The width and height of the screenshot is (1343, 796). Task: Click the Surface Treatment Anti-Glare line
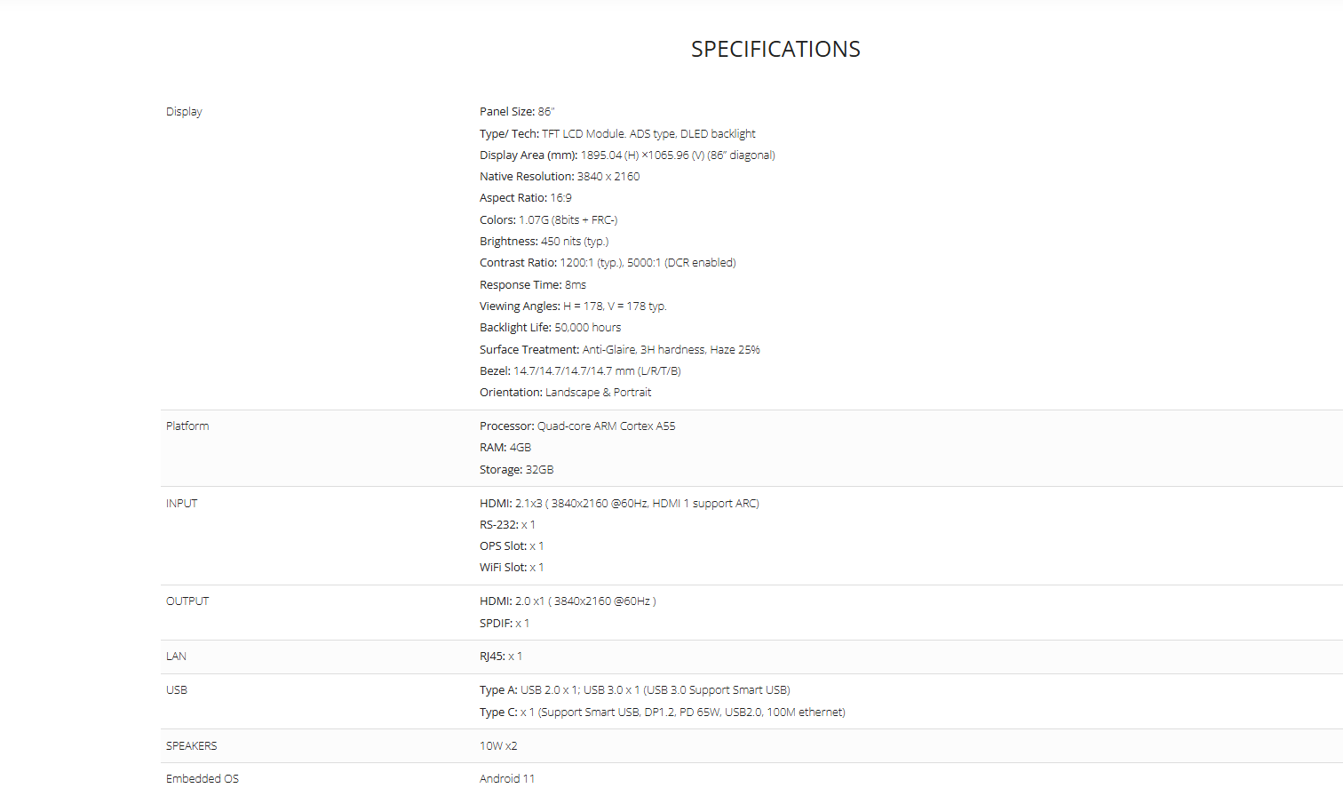[619, 350]
